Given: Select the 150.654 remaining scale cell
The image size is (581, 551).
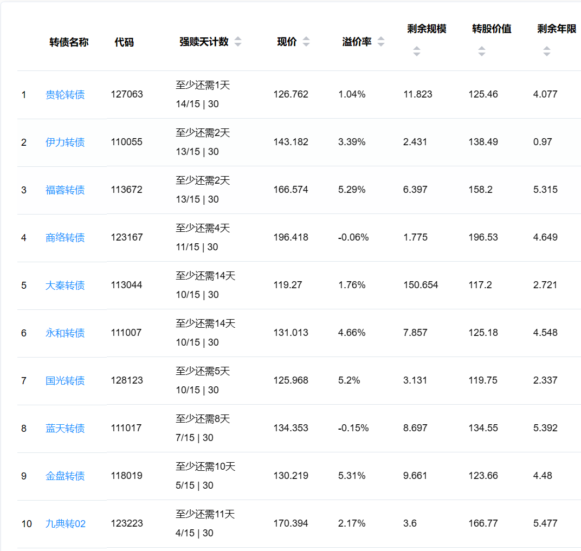Looking at the screenshot, I should coord(421,285).
